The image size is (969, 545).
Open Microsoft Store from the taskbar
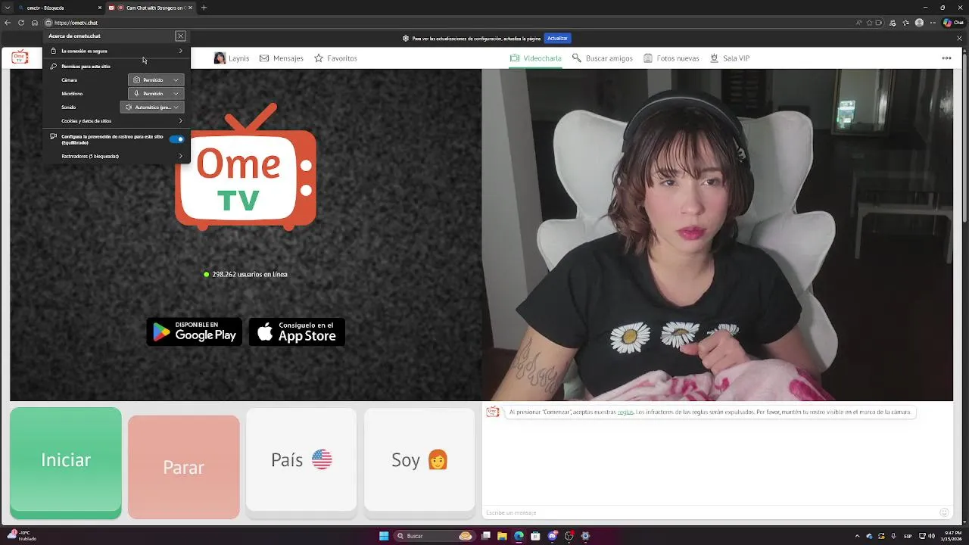coord(535,536)
